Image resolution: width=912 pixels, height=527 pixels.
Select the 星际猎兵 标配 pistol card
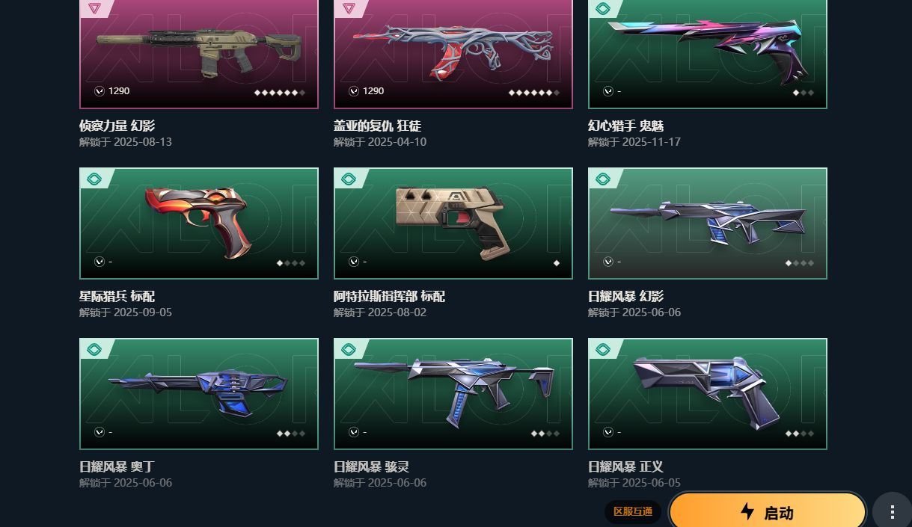(199, 224)
